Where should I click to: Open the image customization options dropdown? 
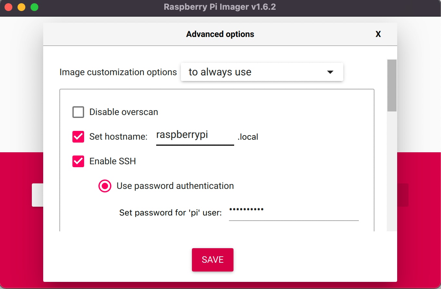click(262, 72)
